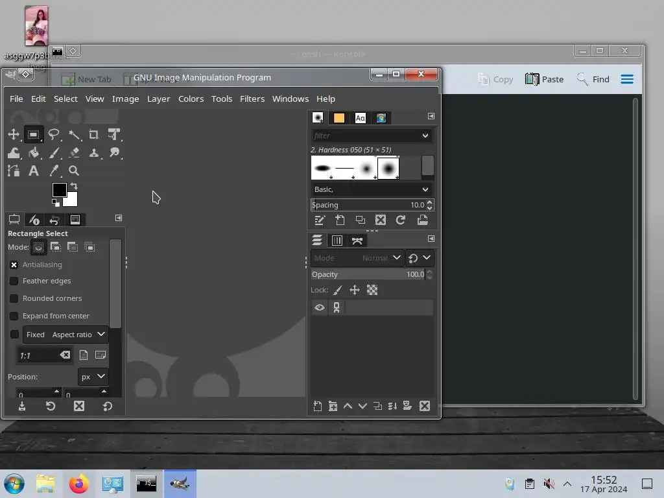The width and height of the screenshot is (664, 498).
Task: Set selection mode to Add
Action: coord(56,247)
